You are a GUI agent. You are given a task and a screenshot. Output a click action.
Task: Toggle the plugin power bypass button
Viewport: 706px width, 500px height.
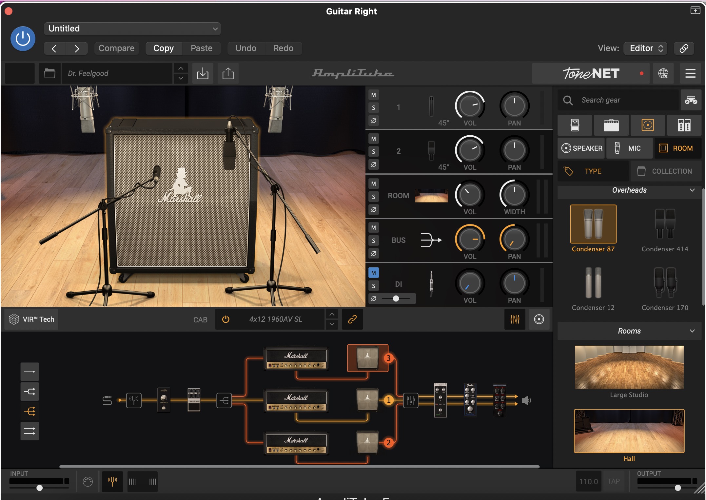pyautogui.click(x=23, y=39)
